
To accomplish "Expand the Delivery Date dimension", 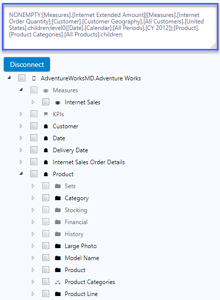I will pos(21,150).
